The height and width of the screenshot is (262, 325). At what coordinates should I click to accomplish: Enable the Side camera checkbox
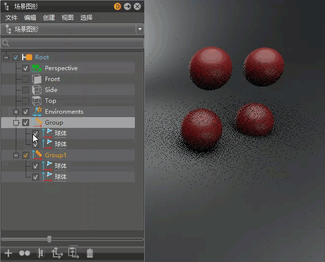[26, 90]
